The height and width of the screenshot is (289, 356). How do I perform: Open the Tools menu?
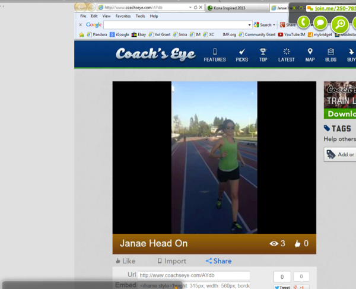[140, 16]
